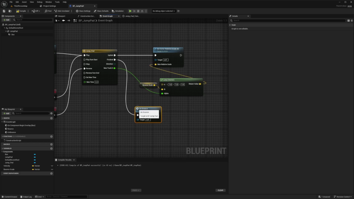
Task: Click the Save blueprint icon
Action: (4, 11)
